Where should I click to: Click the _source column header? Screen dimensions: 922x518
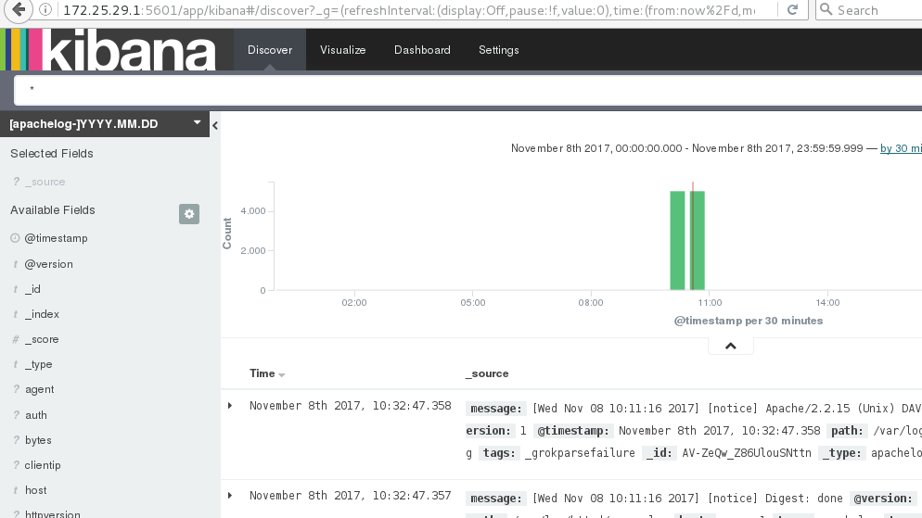487,373
